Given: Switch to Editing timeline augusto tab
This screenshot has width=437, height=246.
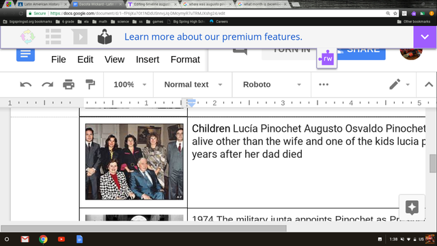Looking at the screenshot, I should [x=152, y=4].
